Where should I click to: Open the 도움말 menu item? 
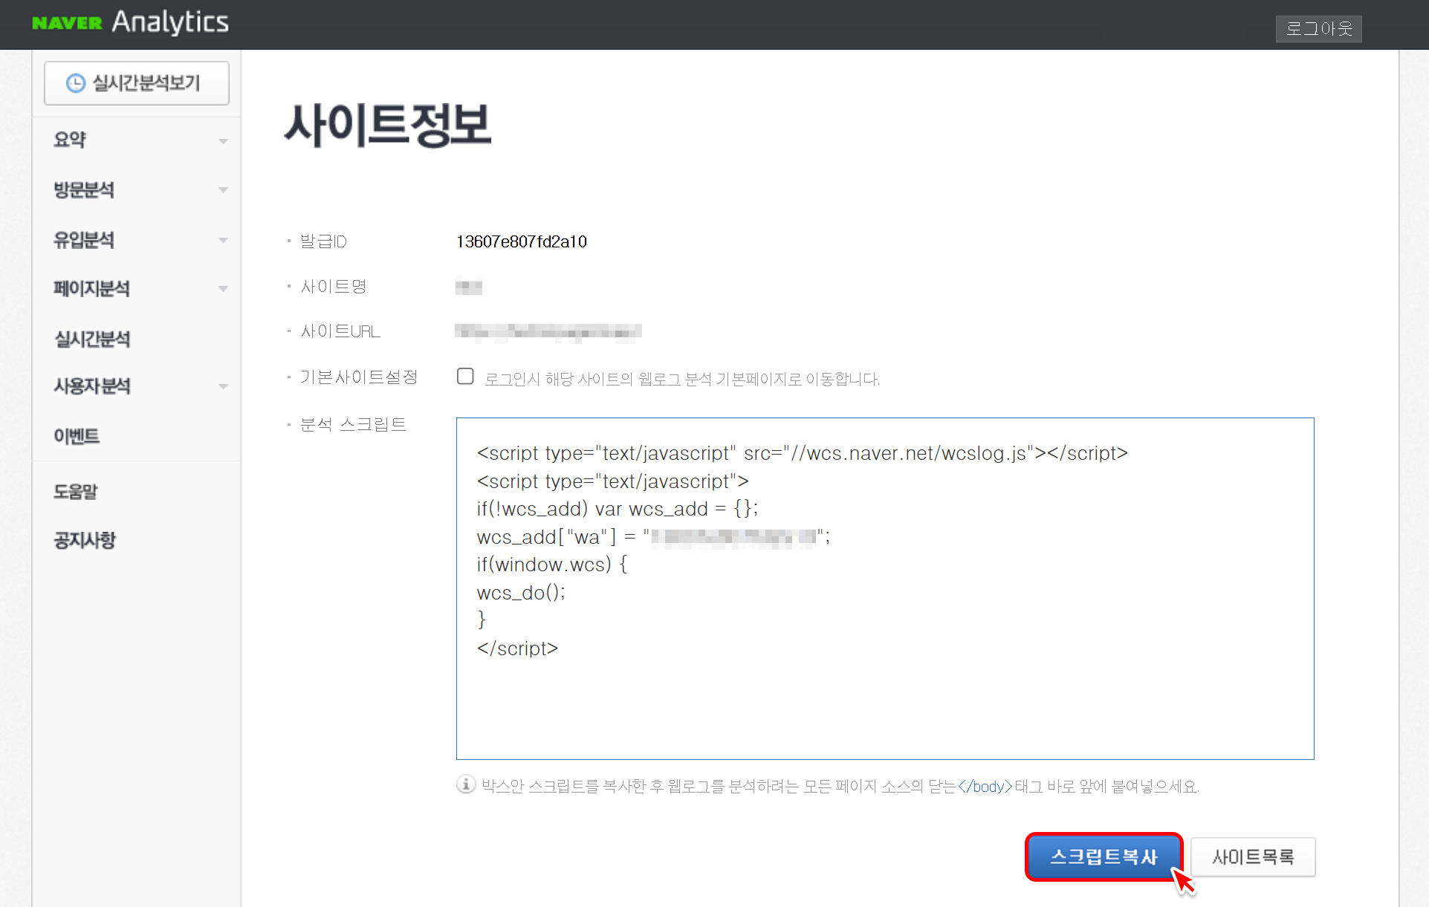(x=76, y=491)
